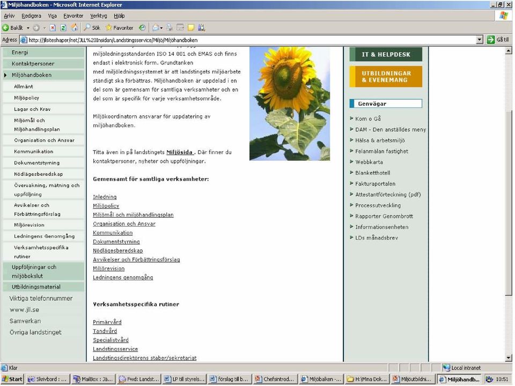This screenshot has height=386, width=515.
Task: Open the Visa menu
Action: (x=52, y=16)
